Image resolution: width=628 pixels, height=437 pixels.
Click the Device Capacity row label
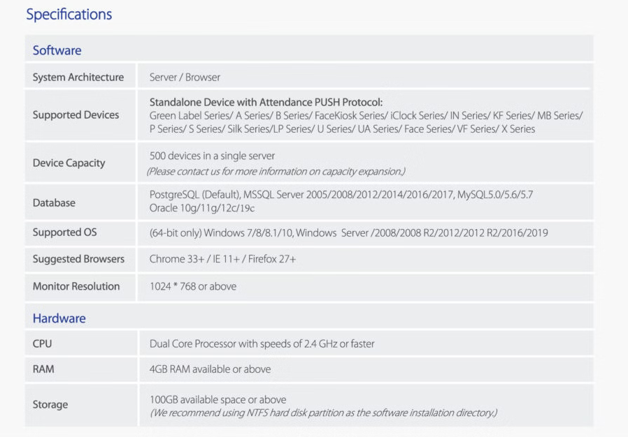coord(69,163)
